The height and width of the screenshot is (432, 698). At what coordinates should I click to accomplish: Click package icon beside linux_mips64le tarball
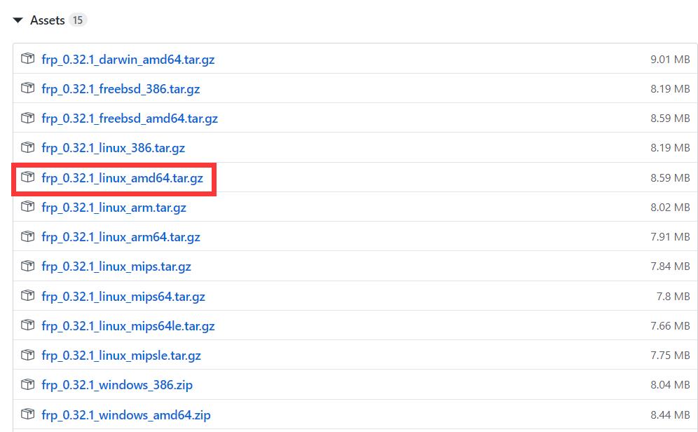[x=27, y=325]
